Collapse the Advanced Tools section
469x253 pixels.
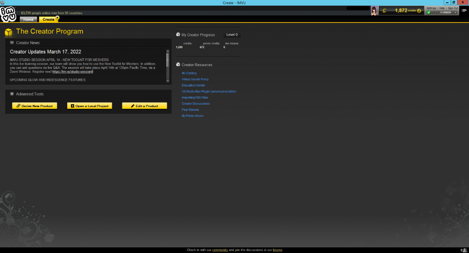[12, 94]
